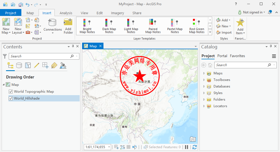The width and height of the screenshot is (280, 152).
Task: Switch to the Imagery ribbon tab
Action: (x=117, y=13)
